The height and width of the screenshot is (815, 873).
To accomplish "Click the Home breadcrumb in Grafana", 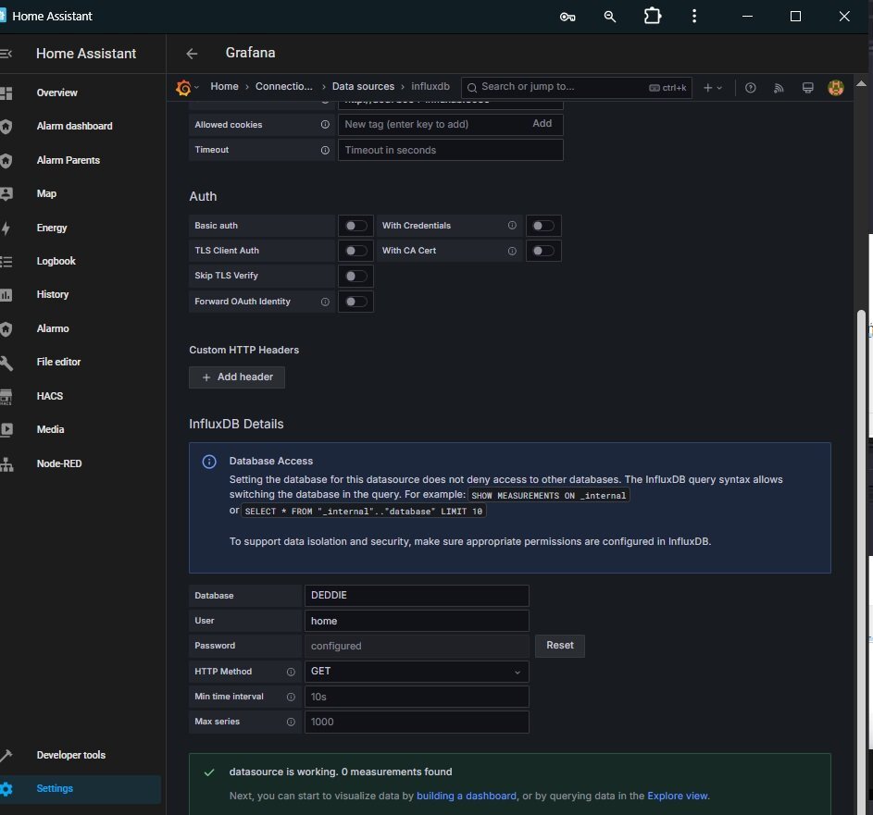I will click(224, 87).
